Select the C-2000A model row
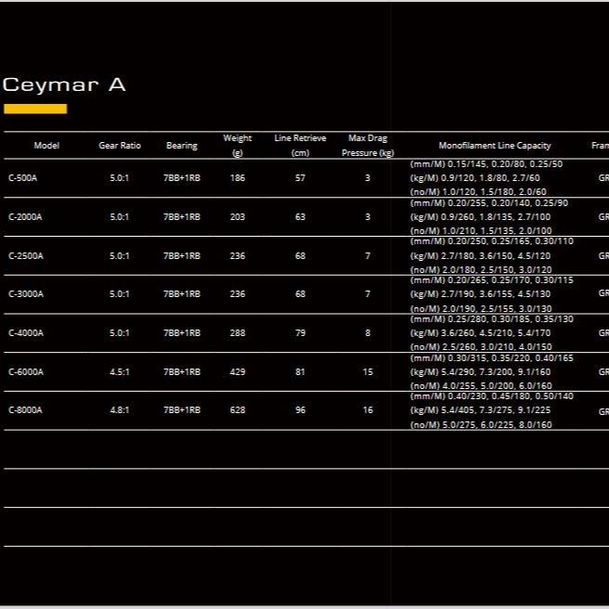This screenshot has height=609, width=609. pyautogui.click(x=25, y=217)
